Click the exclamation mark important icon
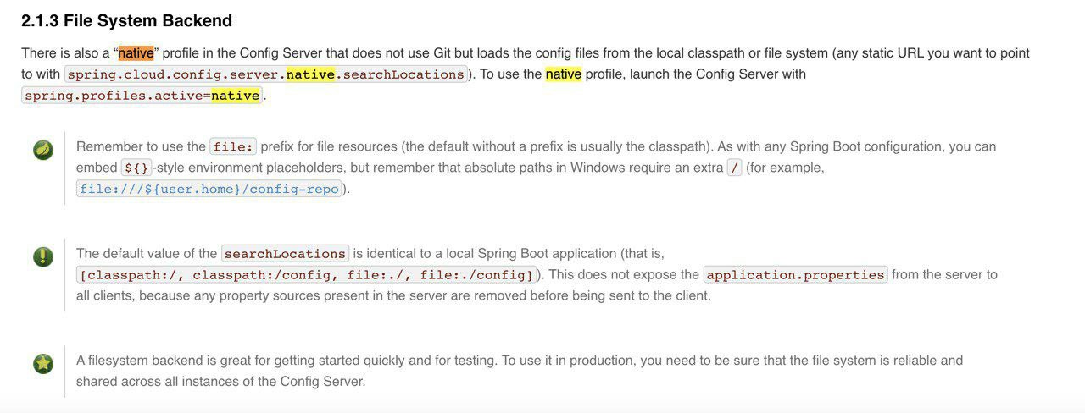The image size is (1085, 413). click(x=42, y=257)
